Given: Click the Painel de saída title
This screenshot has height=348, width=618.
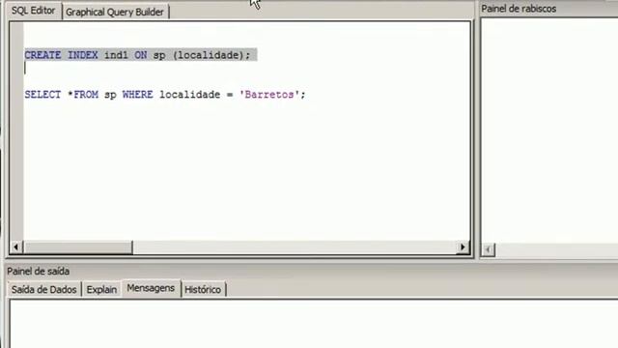Looking at the screenshot, I should pos(39,271).
